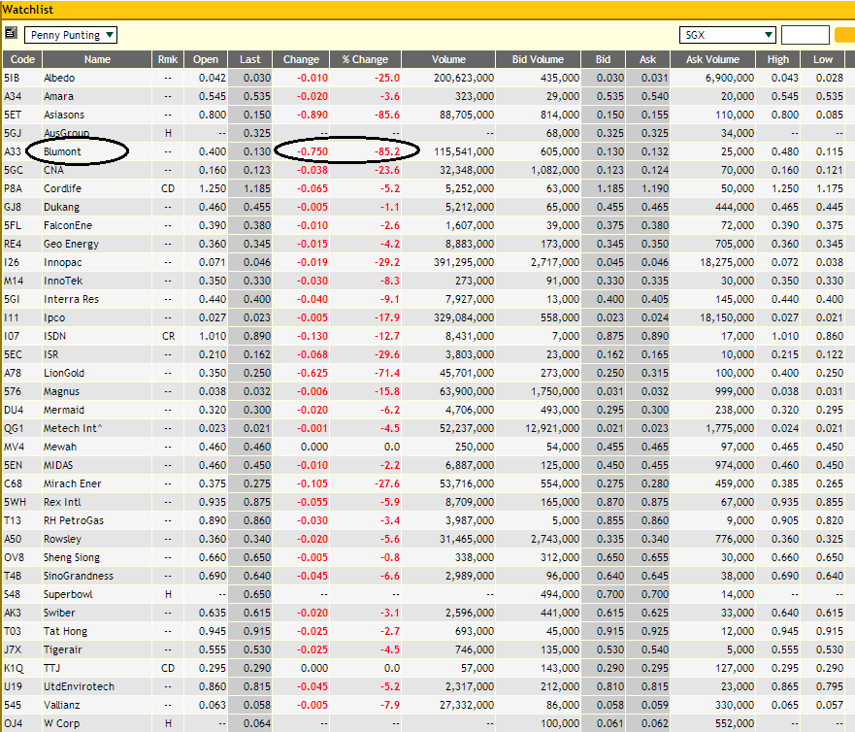Viewport: 855px width, 732px height.
Task: Expand the SGX exchange dropdown
Action: click(x=727, y=35)
